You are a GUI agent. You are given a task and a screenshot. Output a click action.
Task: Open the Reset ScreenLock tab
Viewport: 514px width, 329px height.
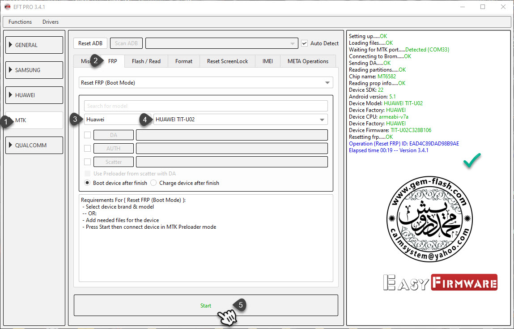[x=228, y=61]
